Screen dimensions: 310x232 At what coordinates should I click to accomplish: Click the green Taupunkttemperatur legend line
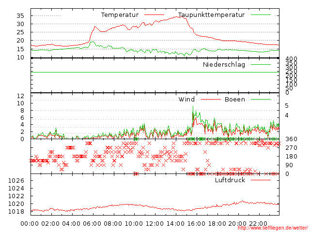pos(261,15)
